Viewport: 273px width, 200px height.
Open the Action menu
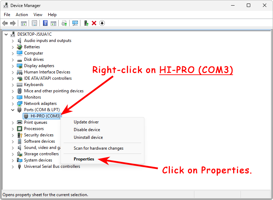22,15
